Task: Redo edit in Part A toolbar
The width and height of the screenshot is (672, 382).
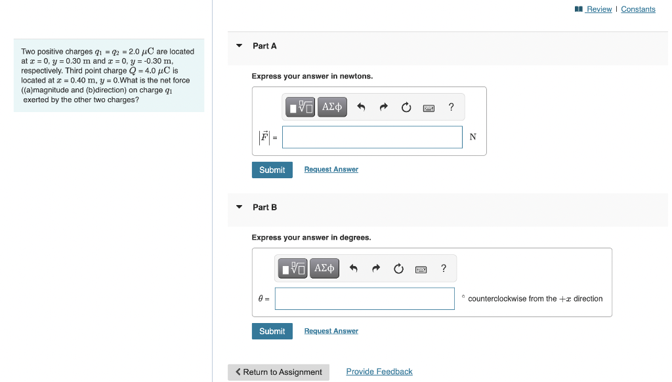Action: 383,107
